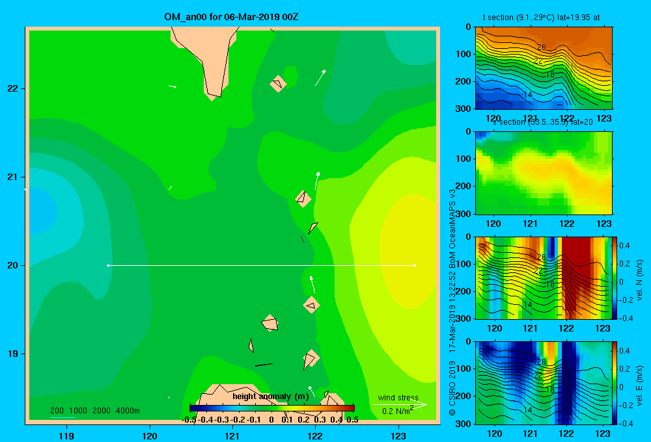The image size is (651, 442).
Task: Click the "height anomaly (m)" label
Action: [271, 396]
